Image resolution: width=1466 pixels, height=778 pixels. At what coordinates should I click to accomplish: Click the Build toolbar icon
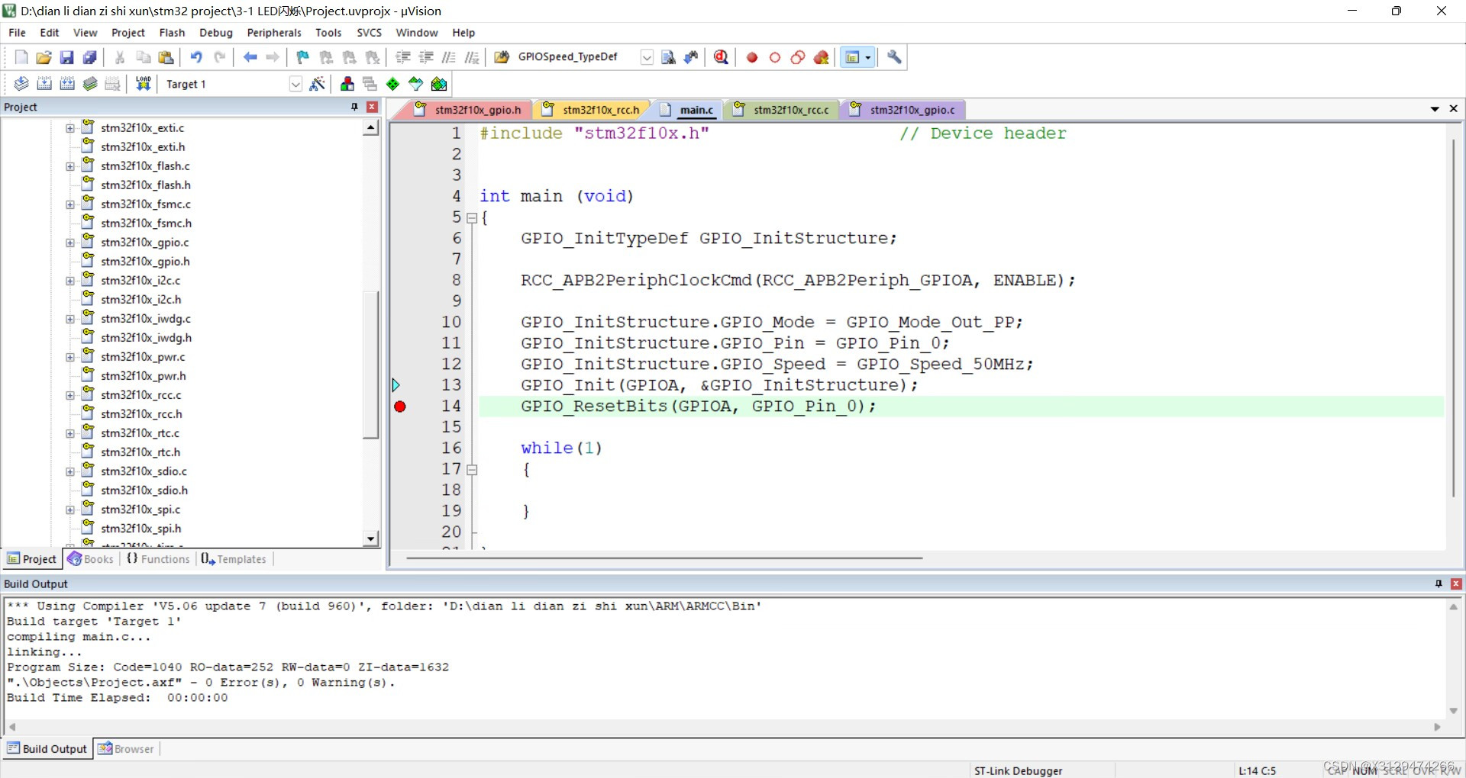click(x=44, y=84)
